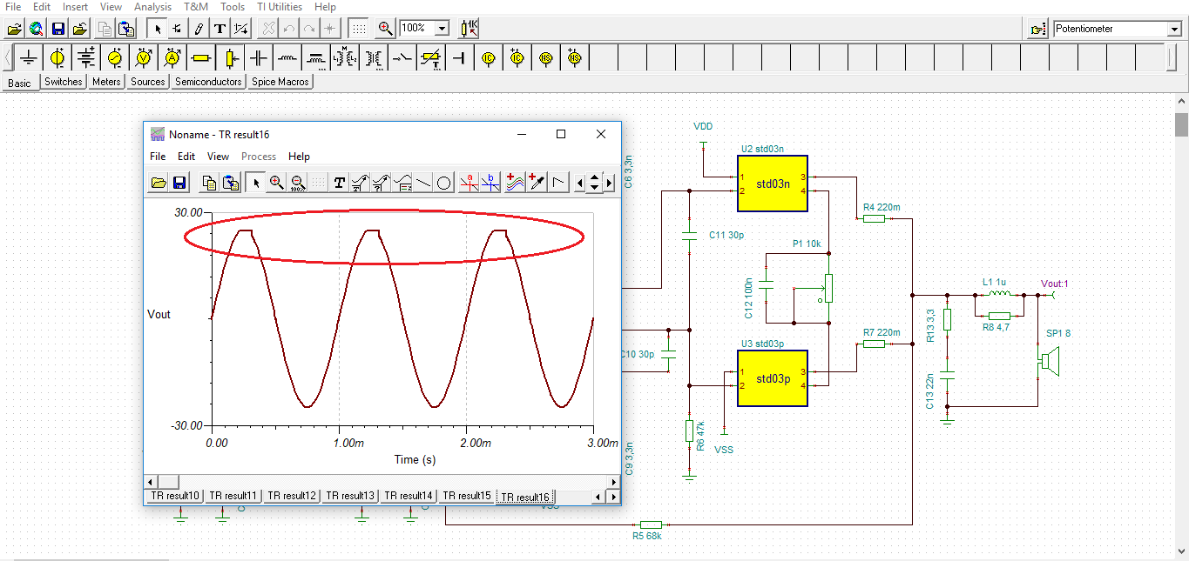Click the P1 10k potentiometer label
The height and width of the screenshot is (561, 1189).
807,244
